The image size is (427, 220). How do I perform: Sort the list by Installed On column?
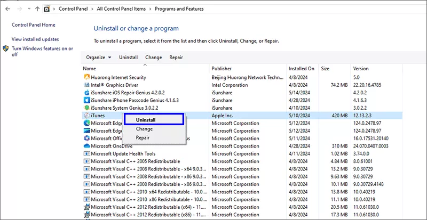point(302,69)
